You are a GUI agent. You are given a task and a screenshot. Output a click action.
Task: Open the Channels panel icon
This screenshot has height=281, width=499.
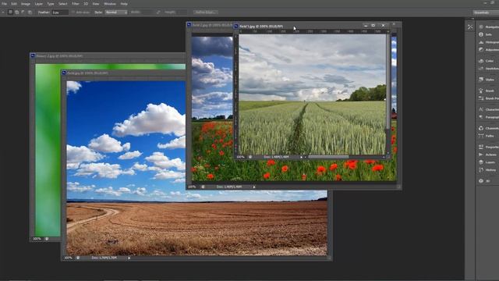[481, 128]
